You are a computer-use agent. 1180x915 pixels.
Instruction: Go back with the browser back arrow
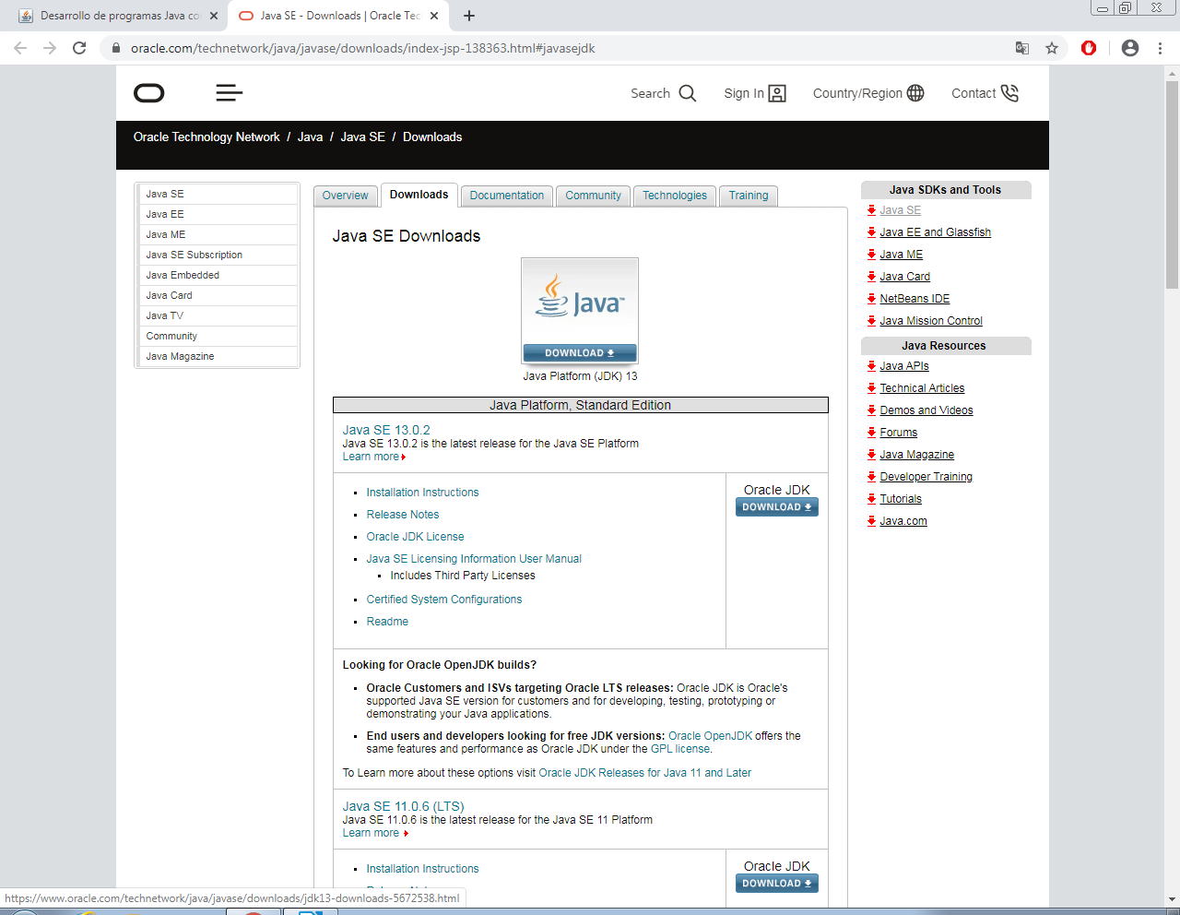point(20,48)
